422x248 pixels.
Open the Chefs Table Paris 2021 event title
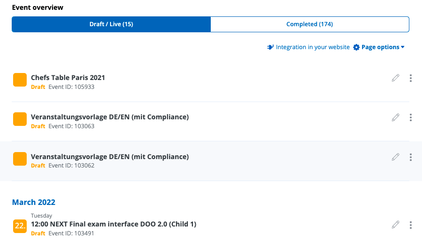[x=68, y=78]
